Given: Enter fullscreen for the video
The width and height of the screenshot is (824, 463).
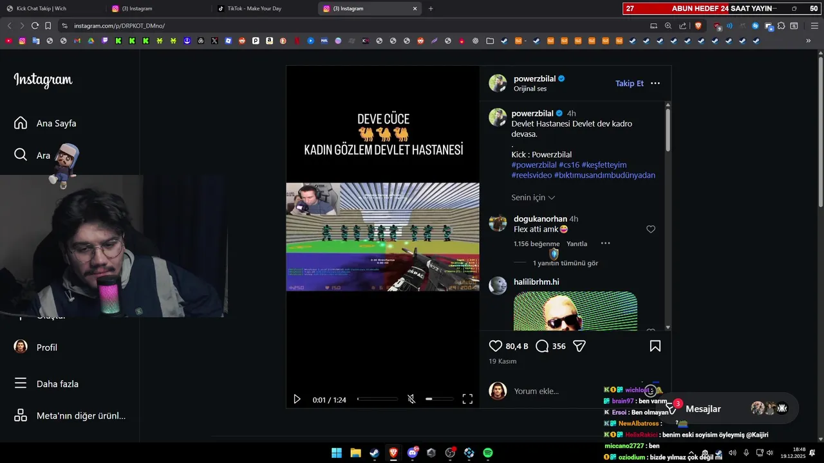Looking at the screenshot, I should coord(467,399).
